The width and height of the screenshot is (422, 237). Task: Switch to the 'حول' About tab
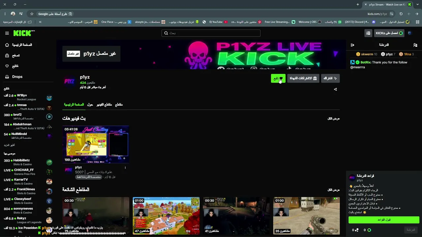coord(90,105)
